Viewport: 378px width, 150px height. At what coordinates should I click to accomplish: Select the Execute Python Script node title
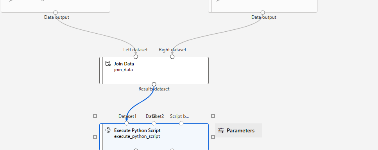(137, 130)
